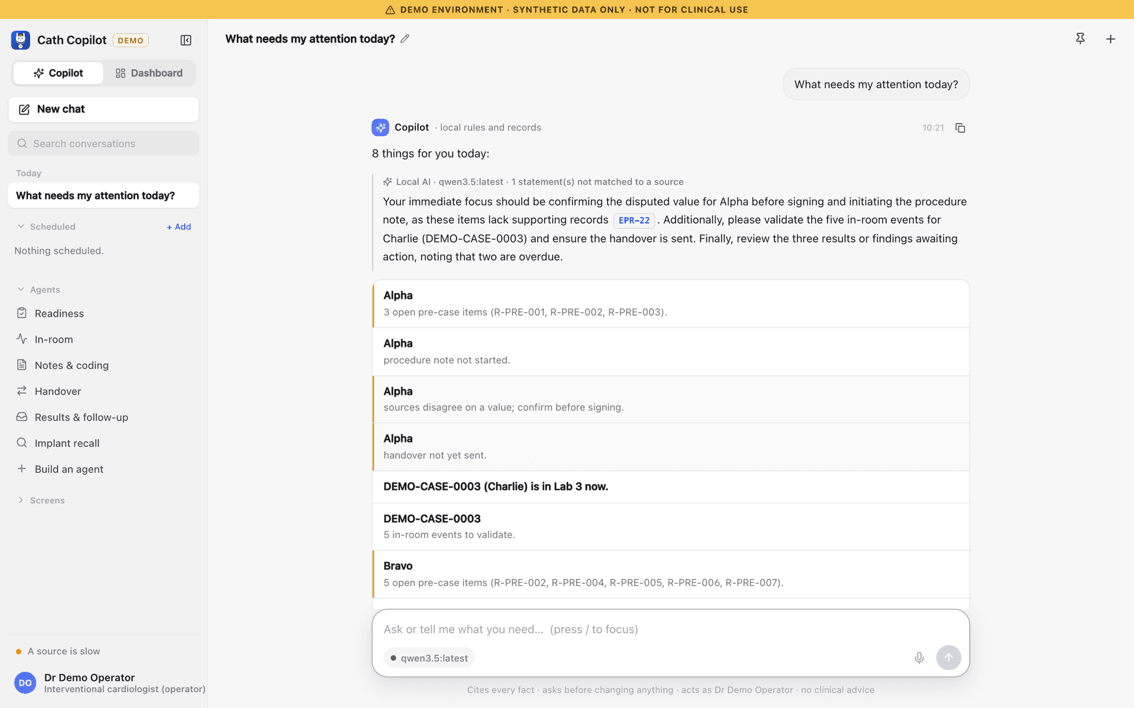Click the Cath Copilot logo icon
The image size is (1134, 708).
tap(21, 40)
